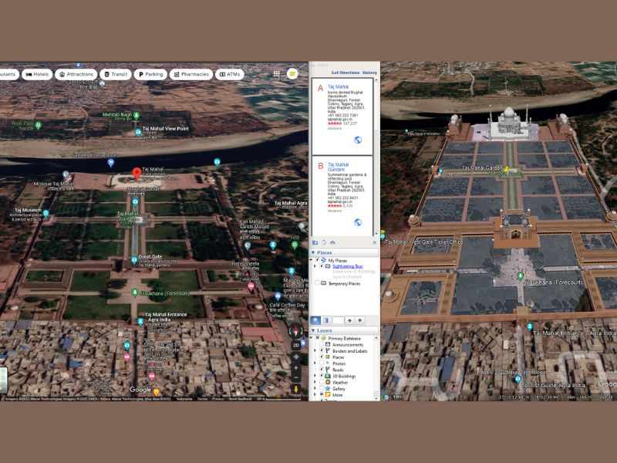Click the Great Gate marker icon
This screenshot has height=463, width=617.
(133, 260)
